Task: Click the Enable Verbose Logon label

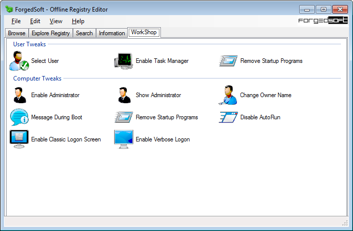Action: coord(162,139)
